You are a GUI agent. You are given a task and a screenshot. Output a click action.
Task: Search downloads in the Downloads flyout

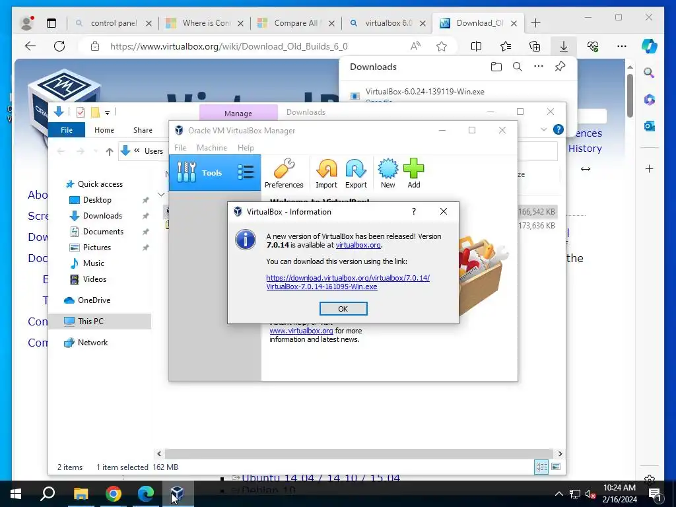518,67
